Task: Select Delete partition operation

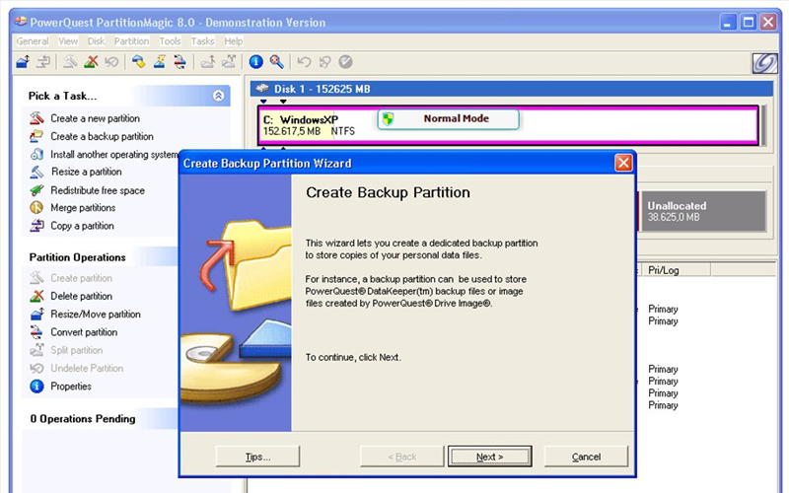Action: [82, 297]
